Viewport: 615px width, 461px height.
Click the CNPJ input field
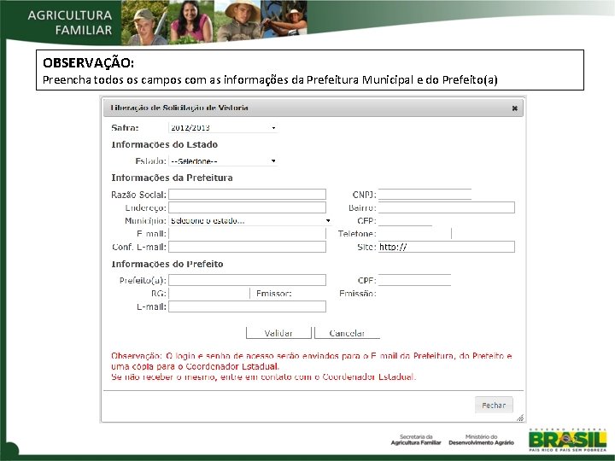(x=425, y=195)
